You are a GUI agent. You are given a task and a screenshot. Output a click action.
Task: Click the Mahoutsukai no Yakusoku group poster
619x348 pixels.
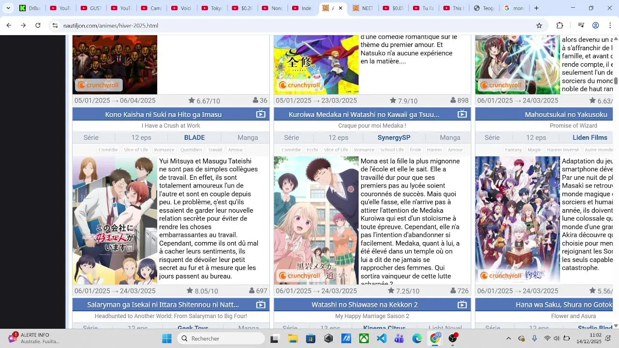pos(517,220)
